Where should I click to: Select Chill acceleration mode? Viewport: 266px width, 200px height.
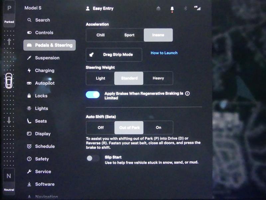coord(100,35)
